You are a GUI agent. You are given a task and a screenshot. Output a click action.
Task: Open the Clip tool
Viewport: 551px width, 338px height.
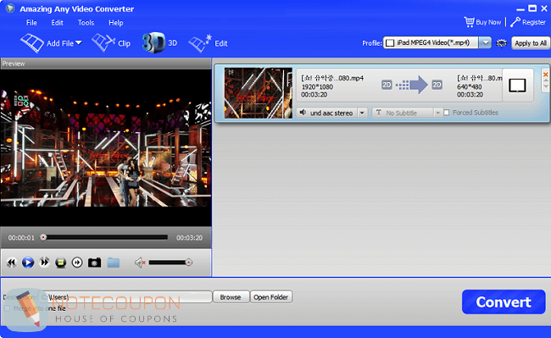111,43
